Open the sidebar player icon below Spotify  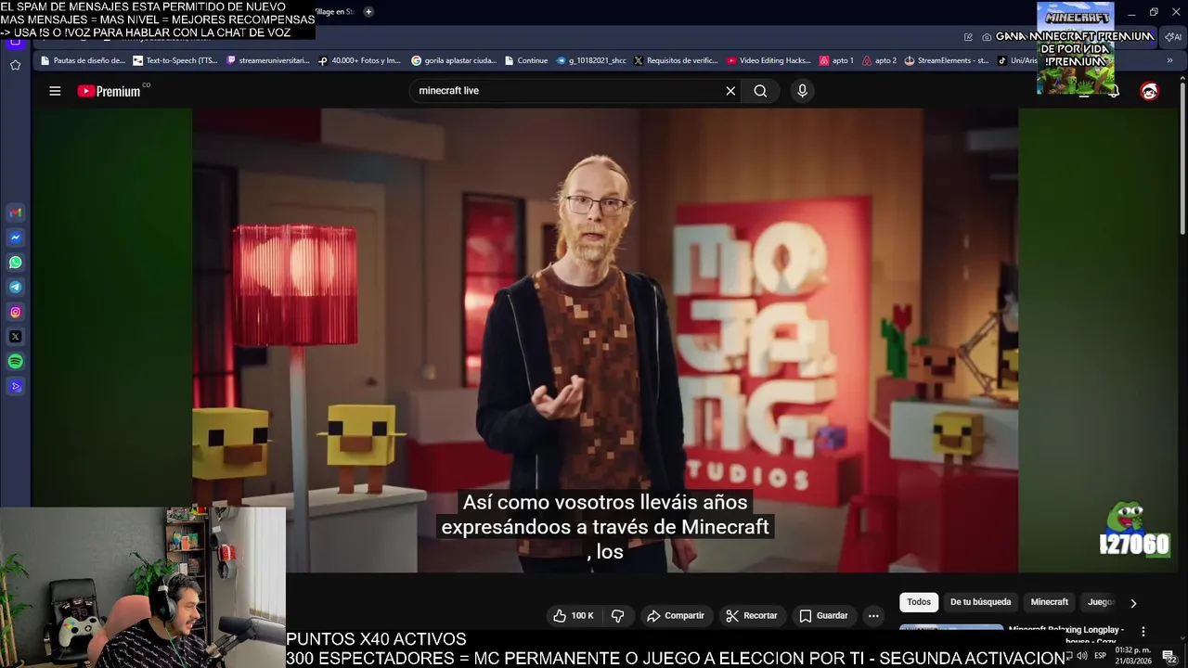pyautogui.click(x=16, y=387)
